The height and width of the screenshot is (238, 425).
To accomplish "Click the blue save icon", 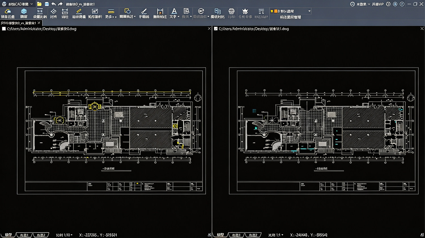I will coord(47,4).
